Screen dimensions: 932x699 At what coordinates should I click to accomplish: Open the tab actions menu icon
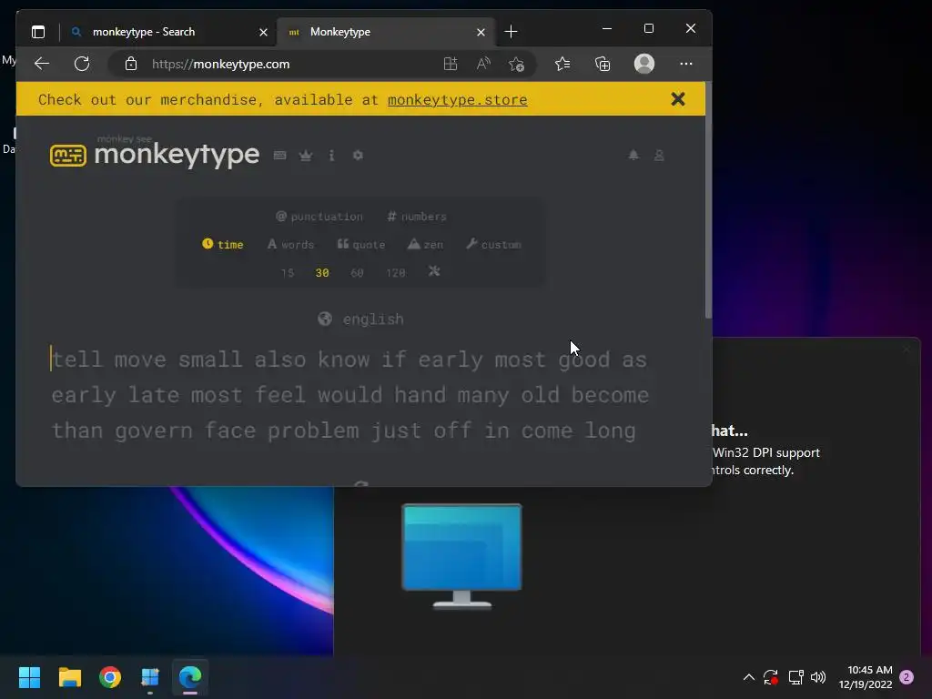pos(38,32)
